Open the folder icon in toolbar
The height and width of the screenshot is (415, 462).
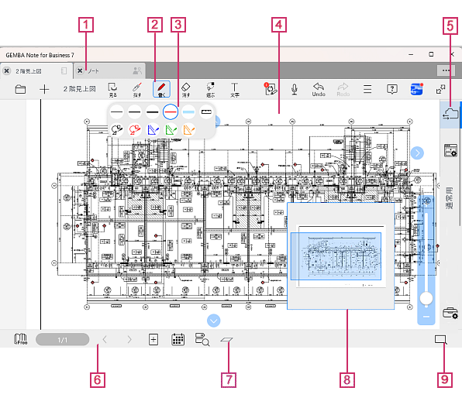(20, 89)
